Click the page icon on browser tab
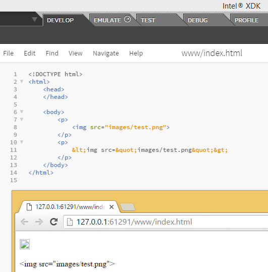Screen dimensions: 268x272 click(29, 207)
